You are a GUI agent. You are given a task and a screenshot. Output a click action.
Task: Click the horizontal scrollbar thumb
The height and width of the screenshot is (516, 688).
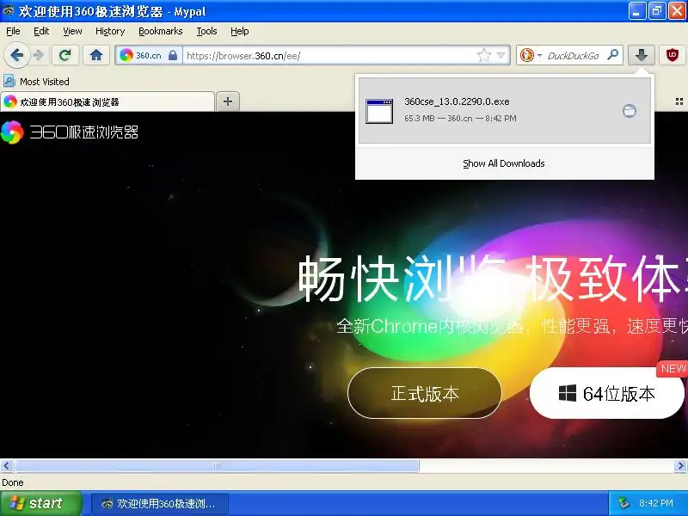[x=217, y=465]
